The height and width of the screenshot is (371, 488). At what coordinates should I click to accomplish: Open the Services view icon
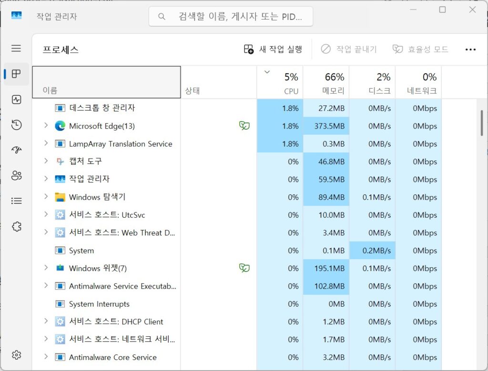(16, 226)
